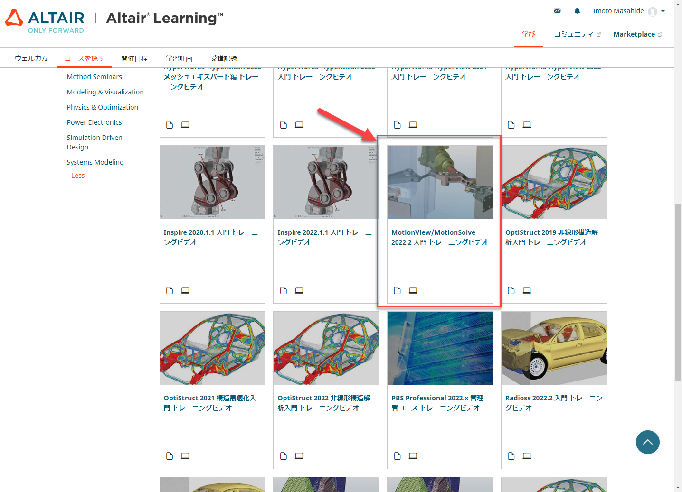Open the mail messages icon
Screen dimensions: 682x492
tap(557, 10)
